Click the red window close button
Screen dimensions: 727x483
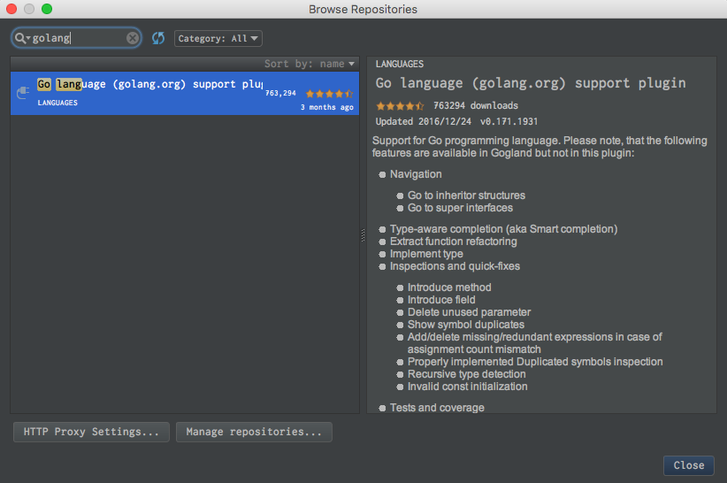11,9
